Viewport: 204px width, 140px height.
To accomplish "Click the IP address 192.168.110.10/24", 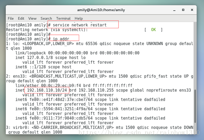I will point(47,90).
